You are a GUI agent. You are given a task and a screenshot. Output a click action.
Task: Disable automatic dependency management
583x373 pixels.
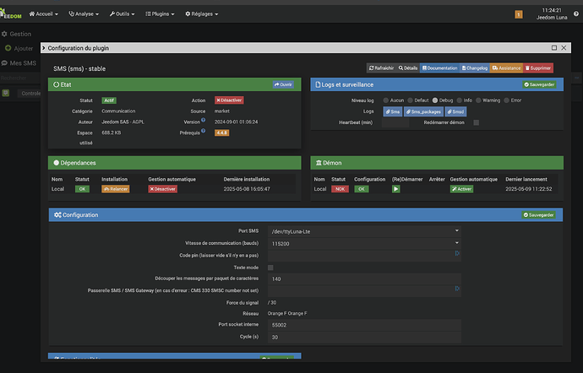click(x=162, y=189)
